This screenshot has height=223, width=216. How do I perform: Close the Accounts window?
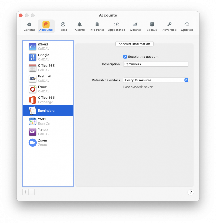click(x=21, y=15)
